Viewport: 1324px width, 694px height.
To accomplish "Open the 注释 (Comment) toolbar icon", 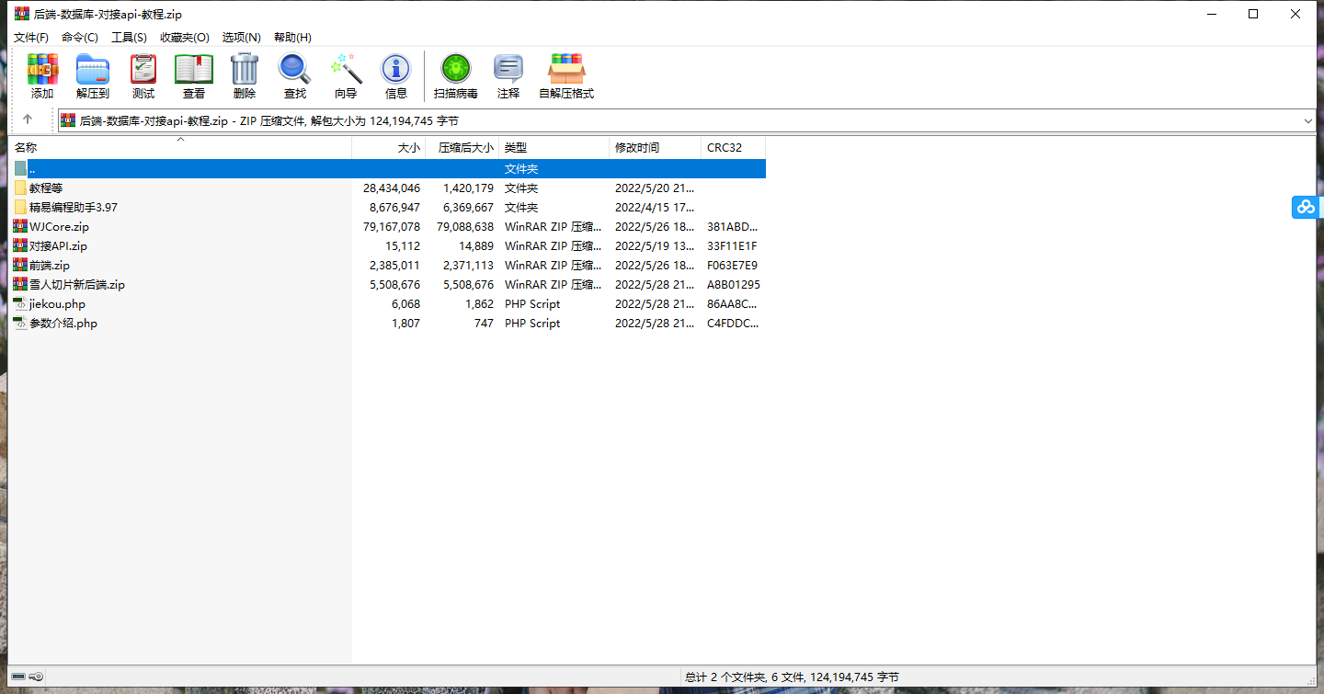I will (x=508, y=75).
